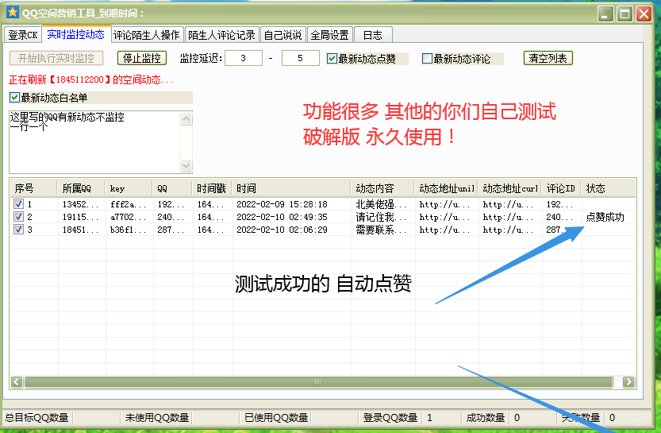661x433 pixels.
Task: Click the 动态地址uni column header
Action: click(447, 188)
